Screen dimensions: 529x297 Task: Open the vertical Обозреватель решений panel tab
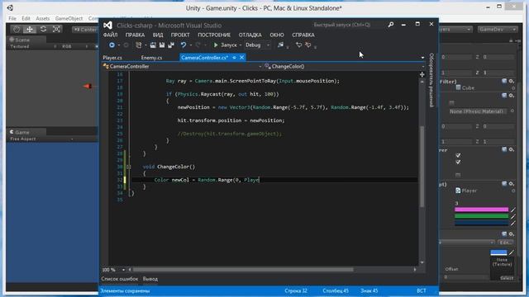click(431, 80)
